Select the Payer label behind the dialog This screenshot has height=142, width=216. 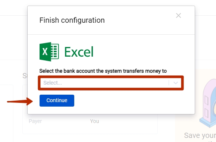click(x=35, y=121)
